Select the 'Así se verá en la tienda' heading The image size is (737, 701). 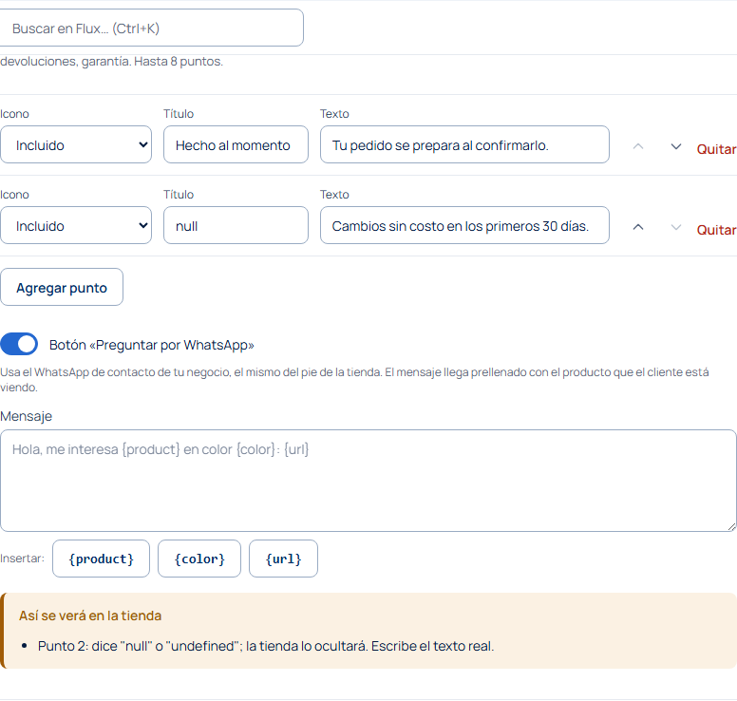(x=90, y=616)
